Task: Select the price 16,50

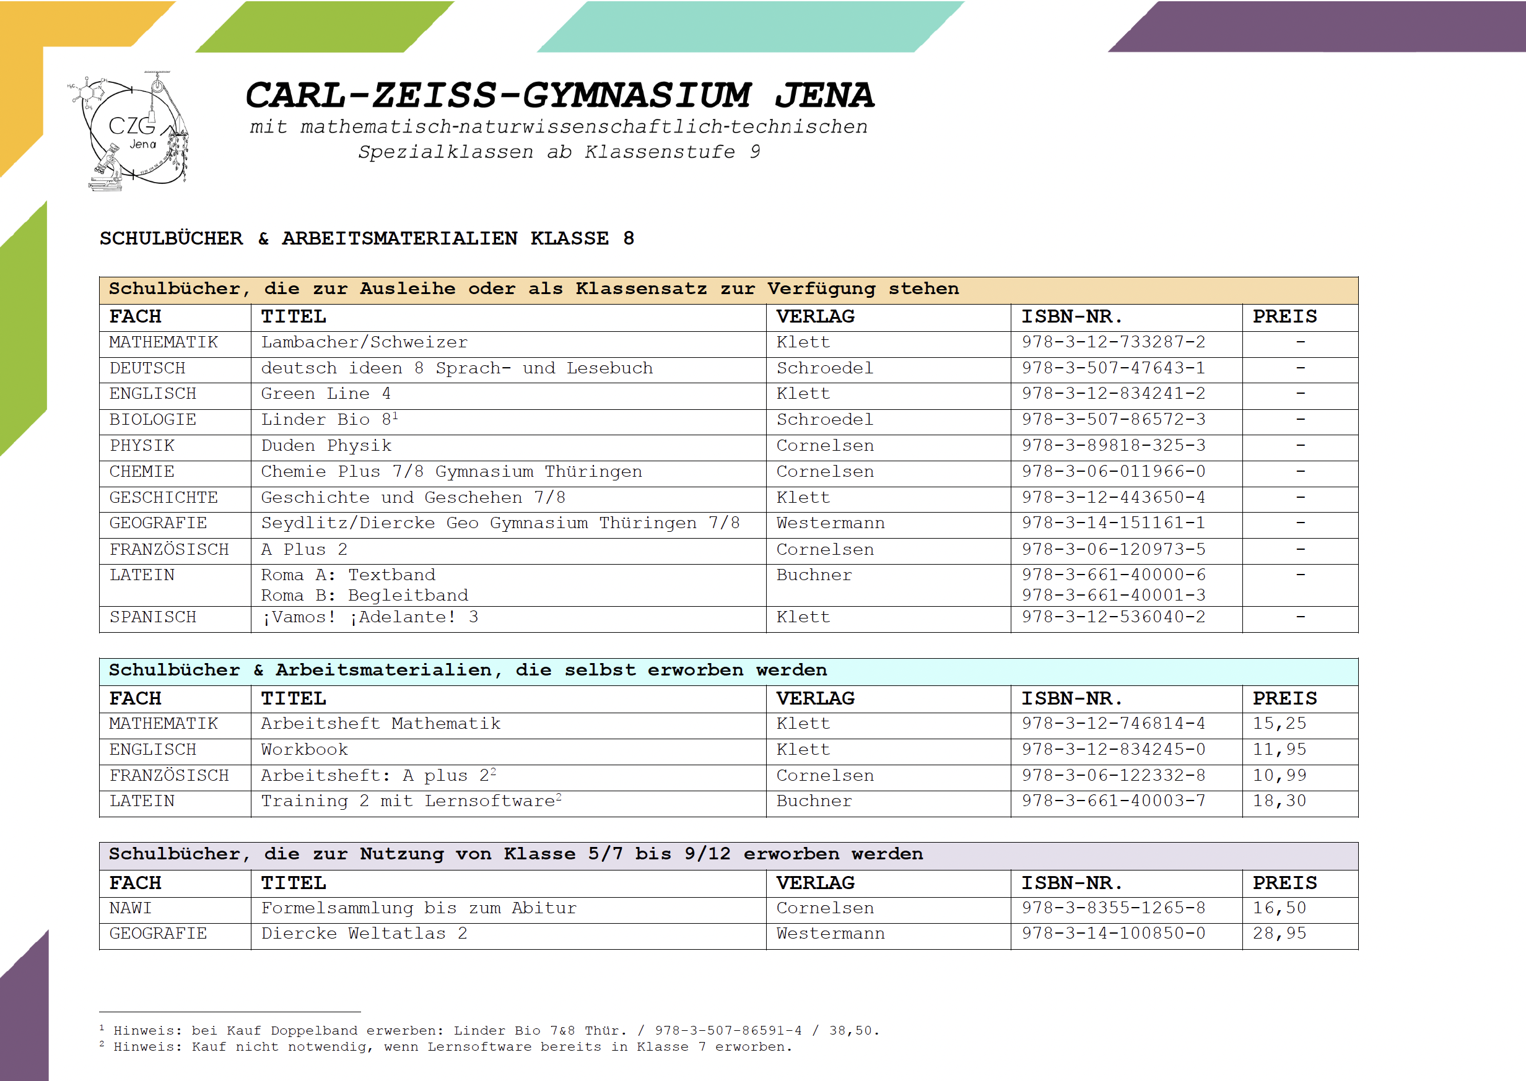Action: click(1279, 908)
